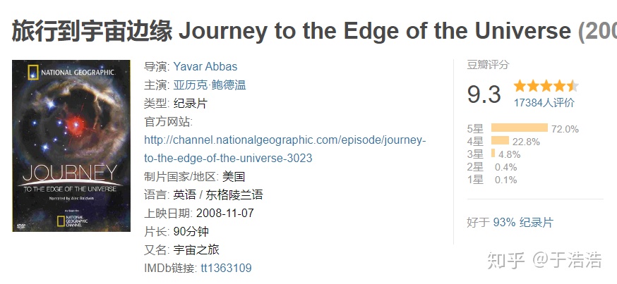Open director Yavar Abbas link
Viewport: 617px width, 284px height.
(x=205, y=66)
